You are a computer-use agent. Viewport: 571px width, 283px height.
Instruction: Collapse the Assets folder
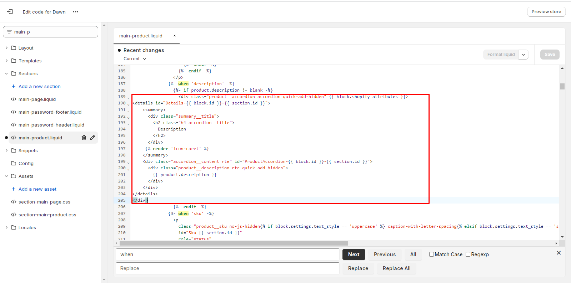(6, 176)
